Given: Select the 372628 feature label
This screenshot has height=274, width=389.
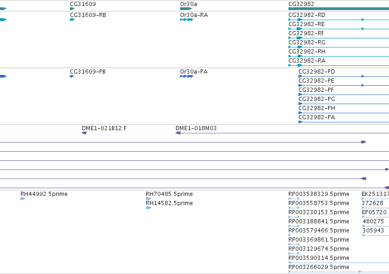Looking at the screenshot, I should [x=373, y=203].
